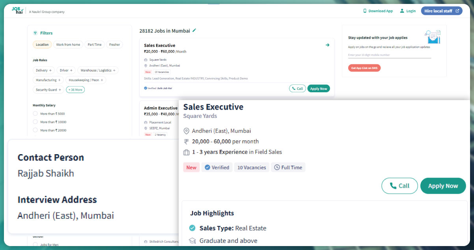Click the mobile number input field
Image resolution: width=474 pixels, height=250 pixels.
(390, 55)
